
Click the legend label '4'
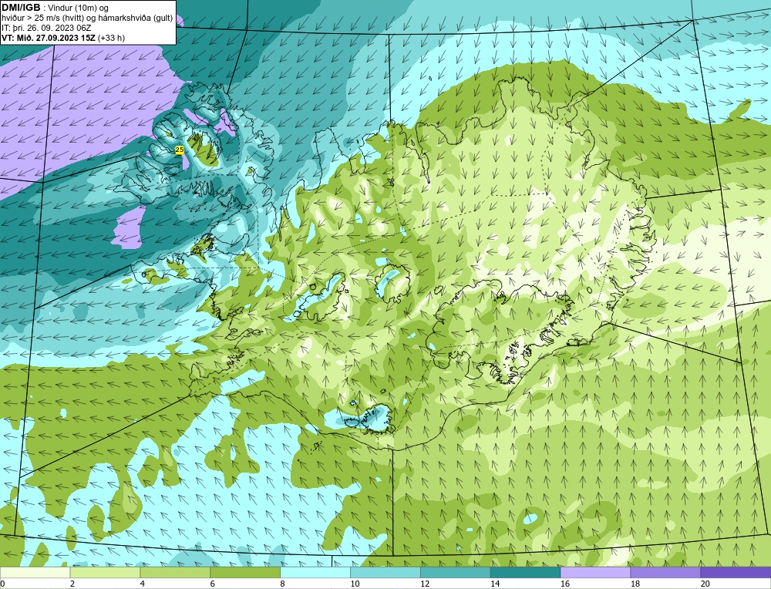point(142,584)
